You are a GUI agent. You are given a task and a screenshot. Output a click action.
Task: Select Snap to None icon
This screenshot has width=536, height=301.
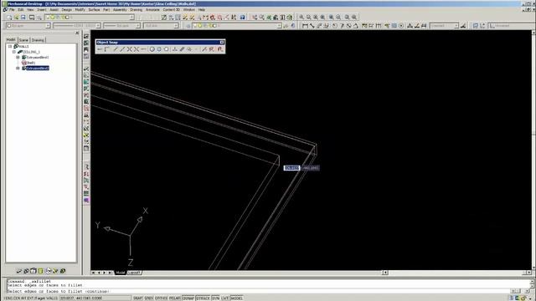pyautogui.click(x=212, y=49)
